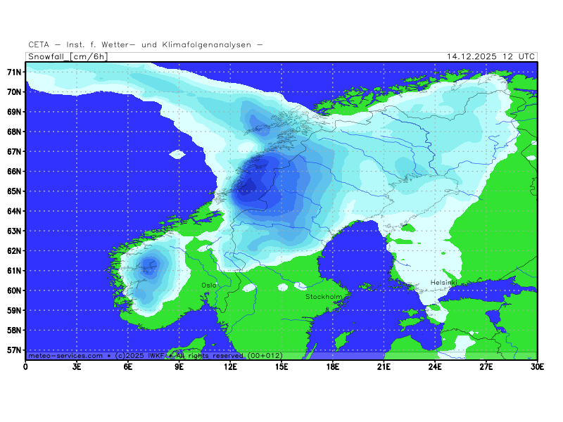The image size is (563, 422).
Task: Click the Snowfall_[cm/6h] label box
Action: (68, 56)
